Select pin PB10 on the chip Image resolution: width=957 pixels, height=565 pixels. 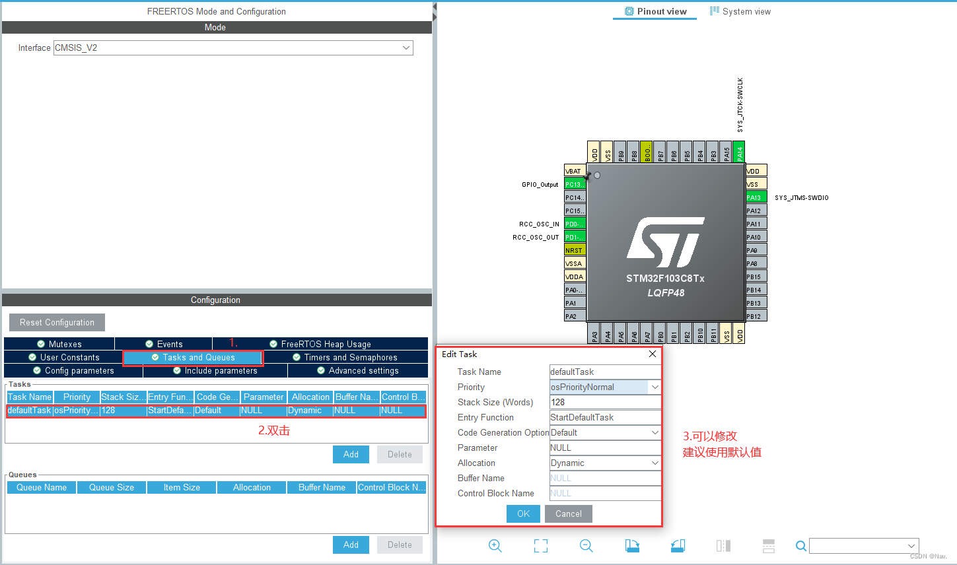tap(699, 333)
